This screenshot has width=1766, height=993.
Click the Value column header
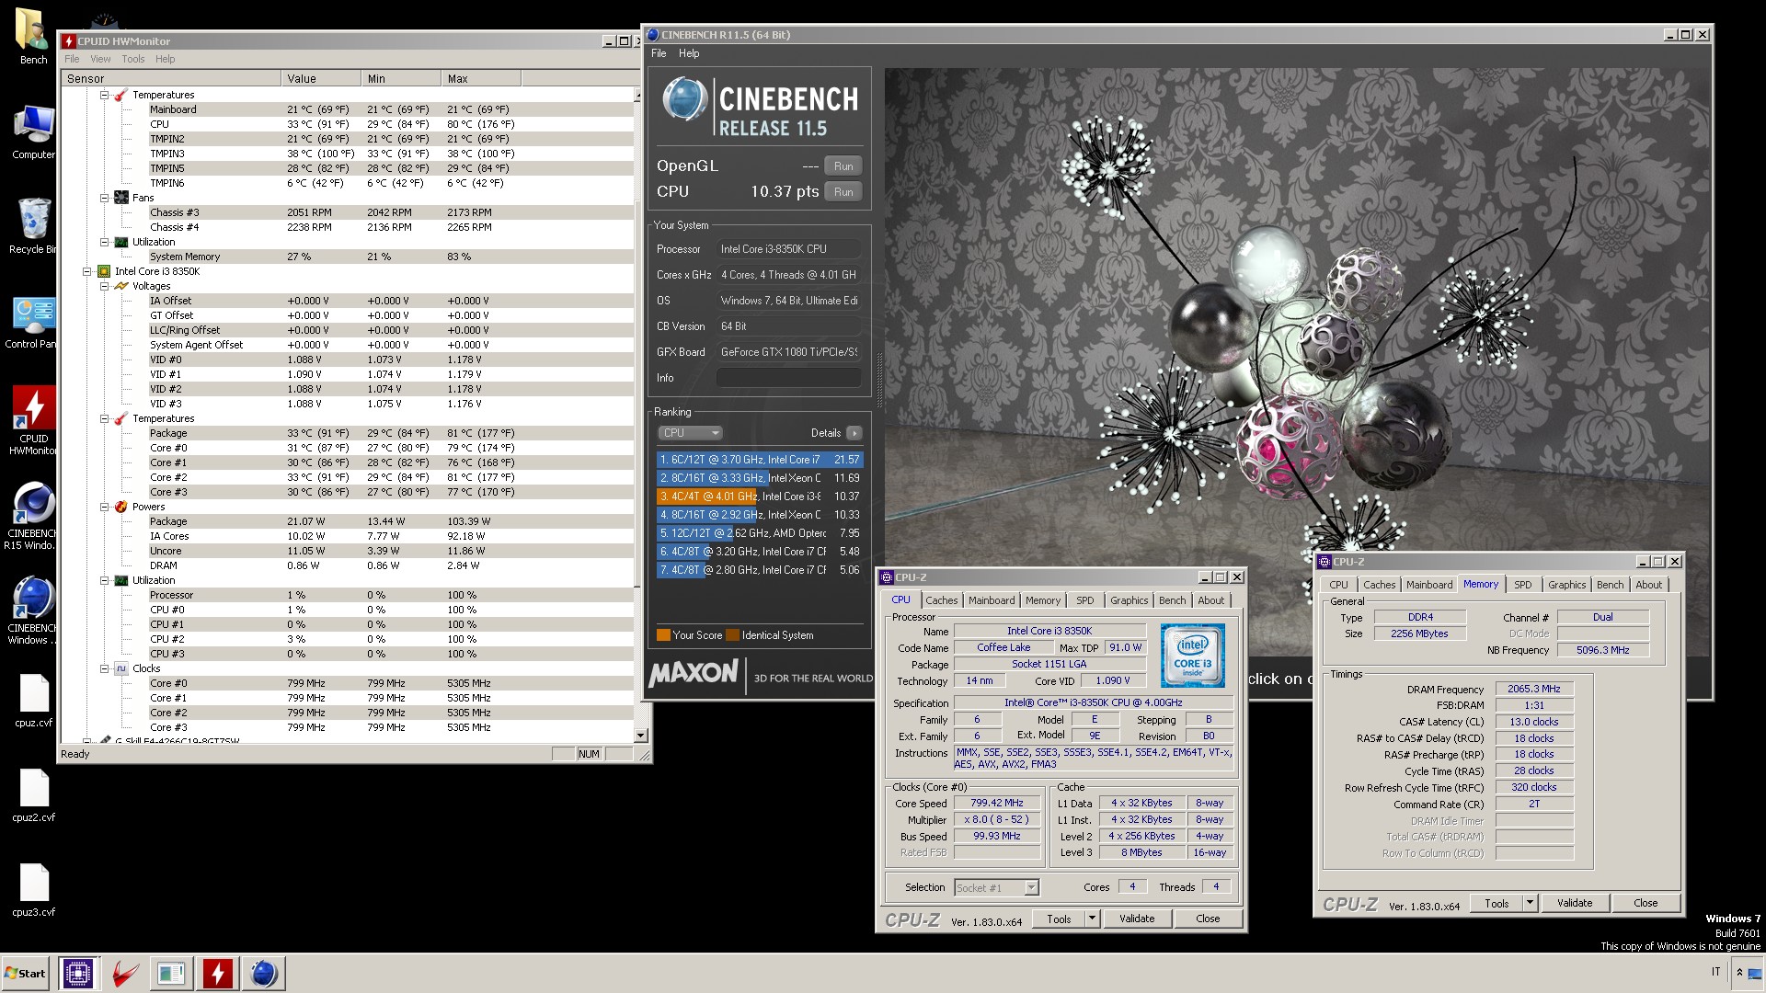coord(320,79)
